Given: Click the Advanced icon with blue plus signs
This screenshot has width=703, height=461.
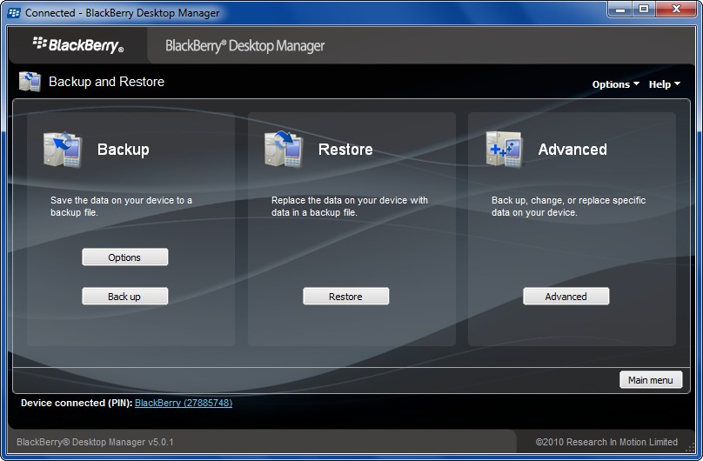Looking at the screenshot, I should [x=505, y=150].
